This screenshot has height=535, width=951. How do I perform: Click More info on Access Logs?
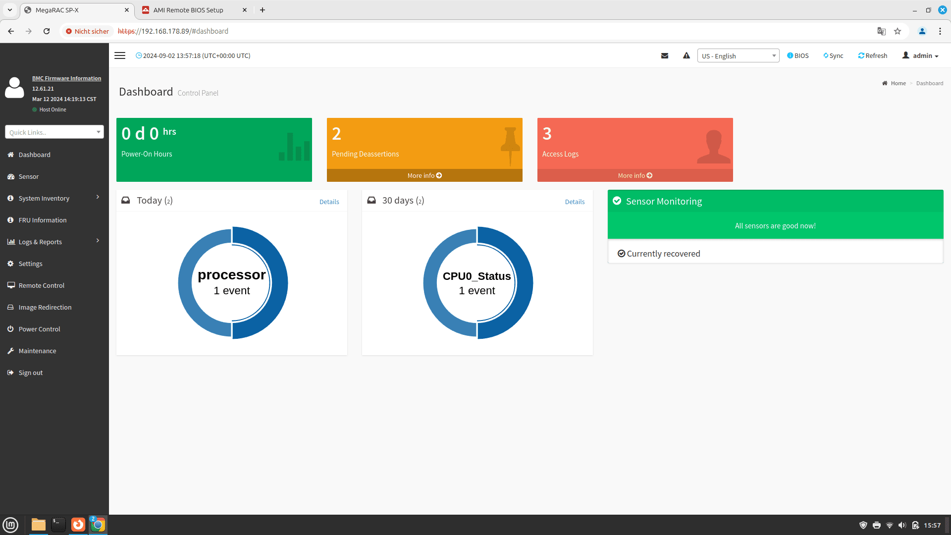(635, 175)
